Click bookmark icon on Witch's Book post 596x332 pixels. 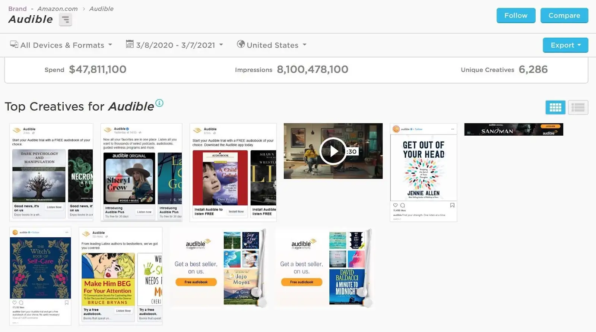pyautogui.click(x=67, y=303)
